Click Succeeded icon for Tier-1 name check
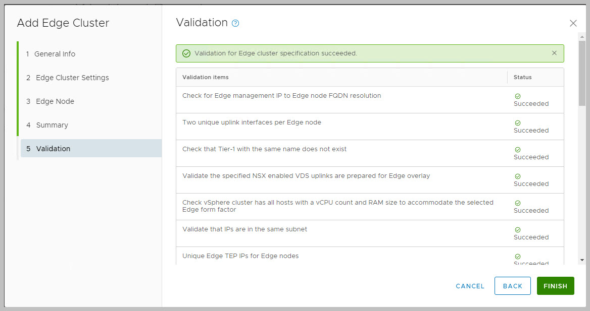 click(x=518, y=150)
